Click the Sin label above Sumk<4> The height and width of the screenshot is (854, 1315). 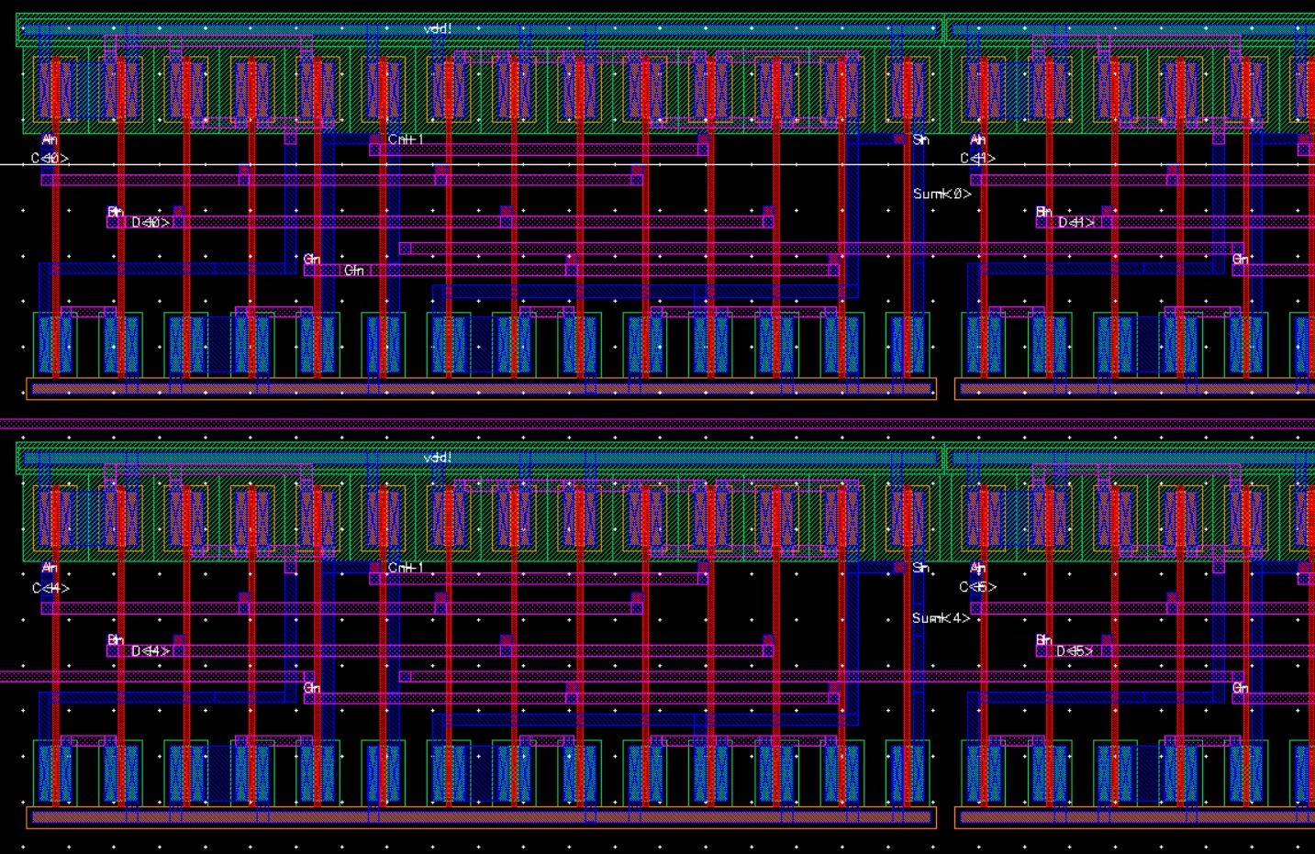click(x=920, y=569)
